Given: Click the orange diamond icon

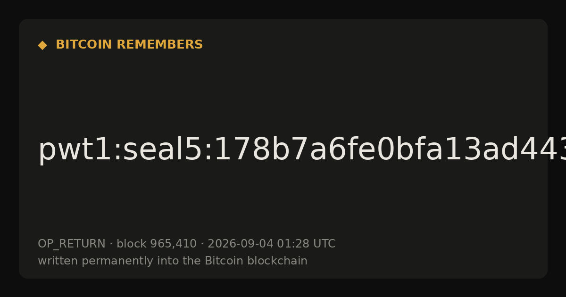Looking at the screenshot, I should point(42,45).
